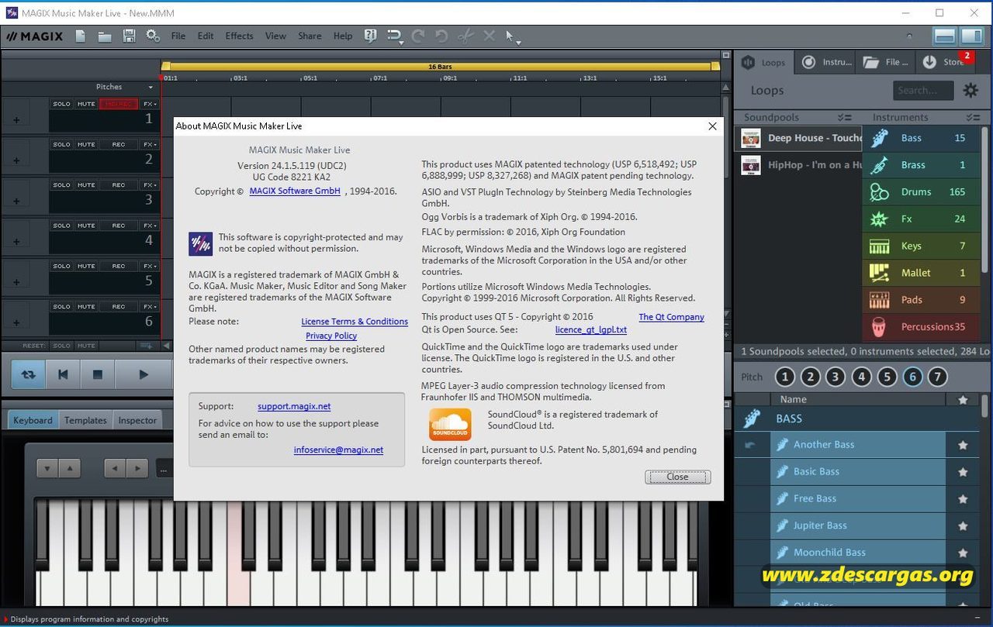Open License Terms & Conditions link
The width and height of the screenshot is (993, 627).
355,322
